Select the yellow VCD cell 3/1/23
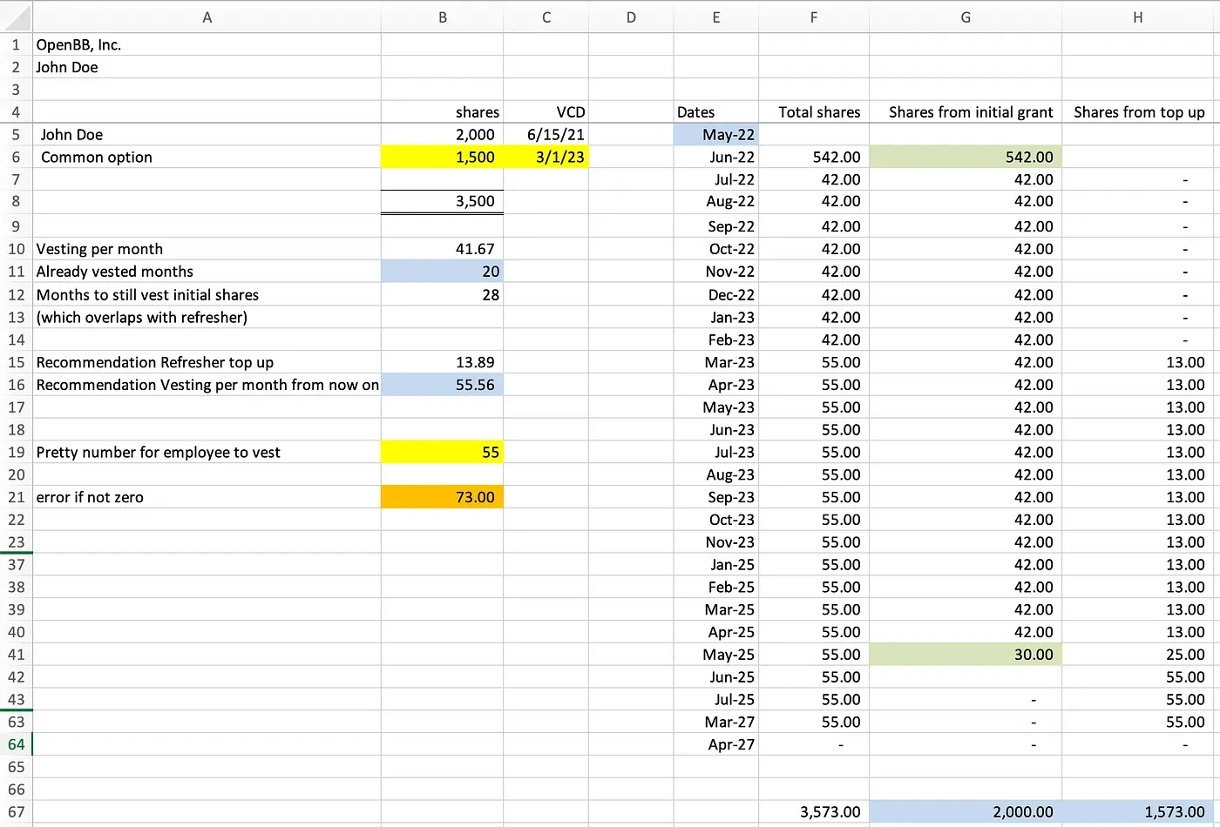 click(546, 158)
